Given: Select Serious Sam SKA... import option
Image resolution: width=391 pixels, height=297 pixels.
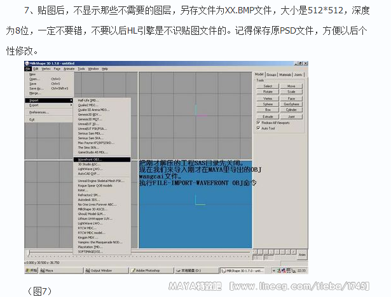Looking at the screenshot, I should 102,138.
